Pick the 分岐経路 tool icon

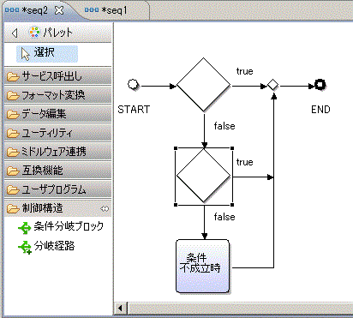click(x=25, y=248)
